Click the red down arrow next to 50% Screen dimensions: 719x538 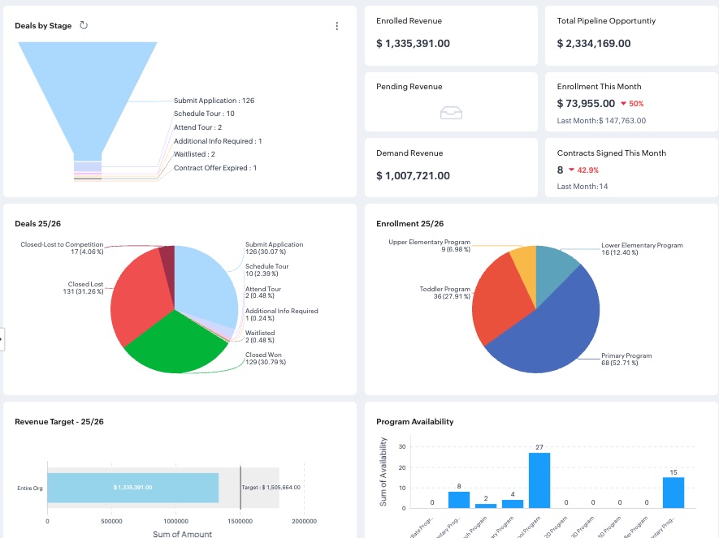[x=623, y=104]
